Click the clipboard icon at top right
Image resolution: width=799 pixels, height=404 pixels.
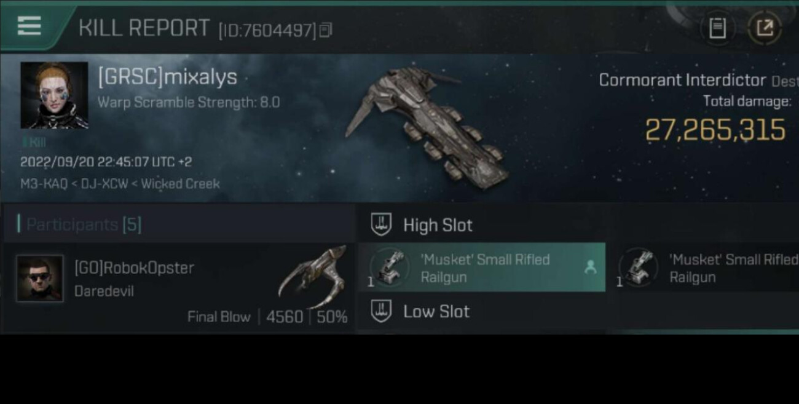point(717,28)
